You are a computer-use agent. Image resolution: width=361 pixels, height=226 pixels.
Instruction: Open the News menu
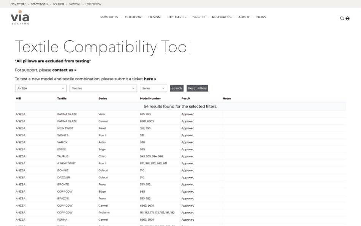click(x=261, y=17)
